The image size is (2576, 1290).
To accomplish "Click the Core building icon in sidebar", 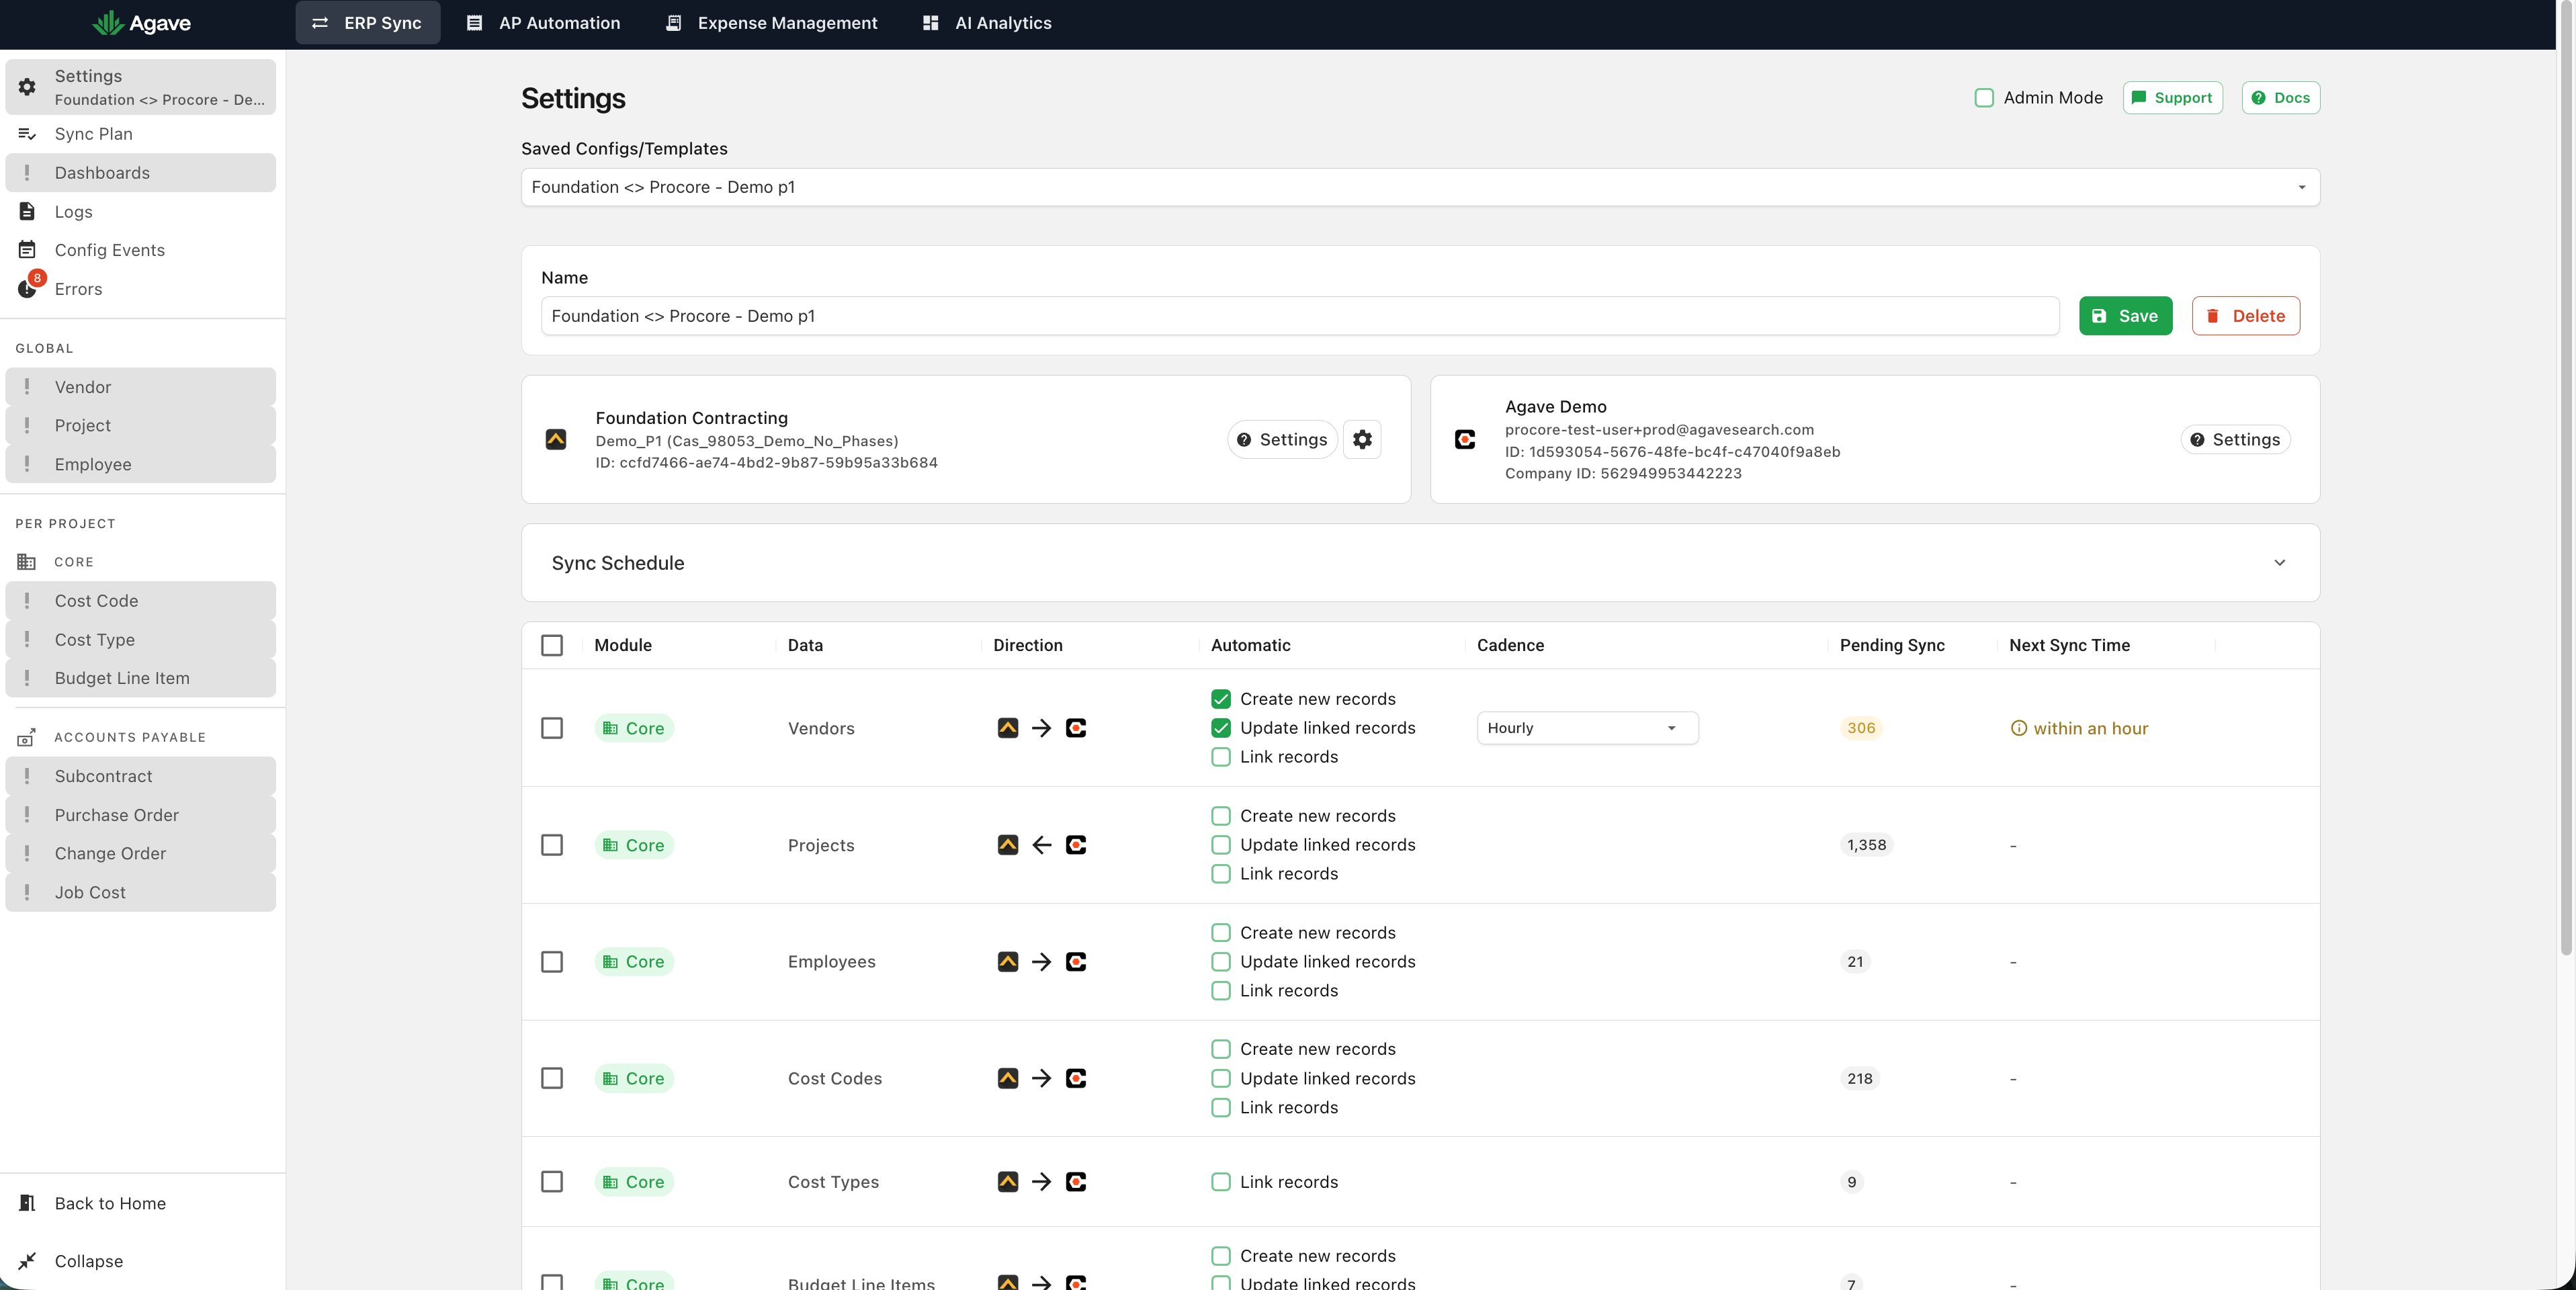I will click(27, 562).
